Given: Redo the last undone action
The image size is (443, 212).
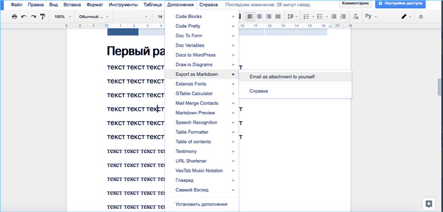Looking at the screenshot, I should [x=33, y=17].
